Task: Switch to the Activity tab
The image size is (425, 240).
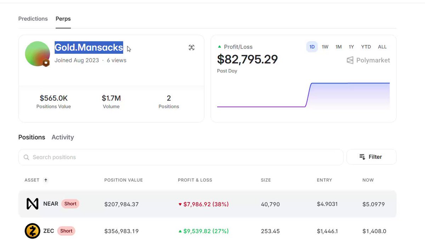Action: (63, 137)
